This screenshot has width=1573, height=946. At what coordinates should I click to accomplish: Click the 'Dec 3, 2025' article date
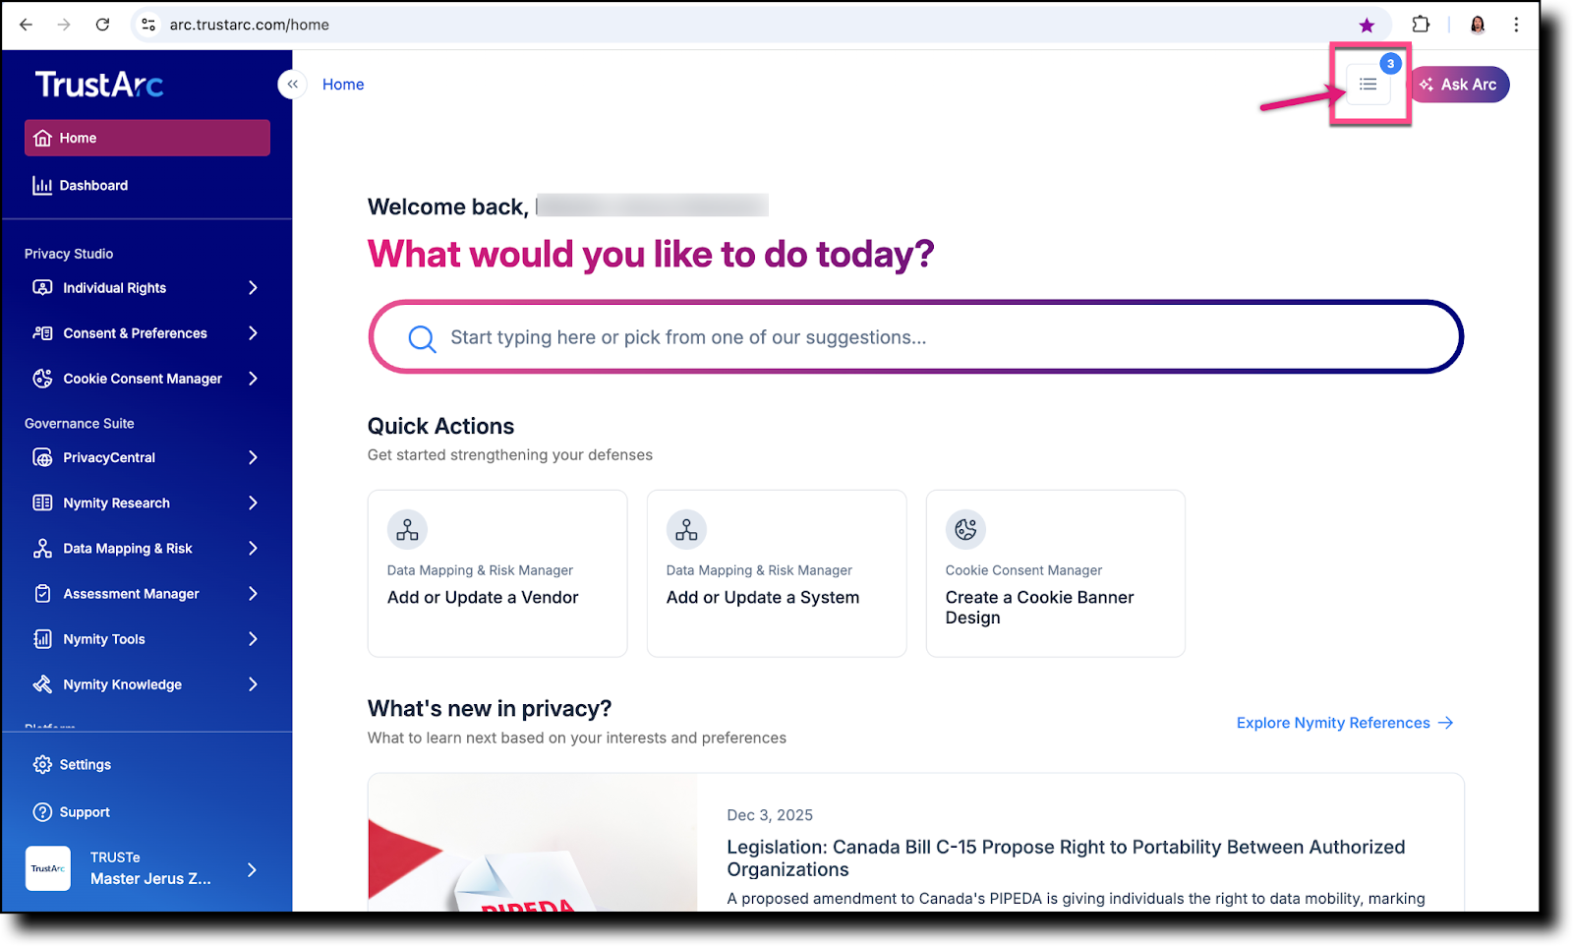click(x=770, y=815)
